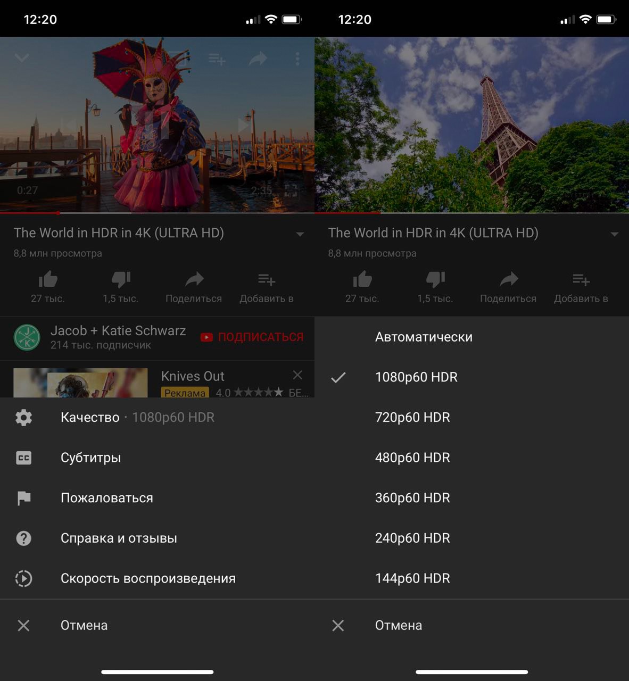The height and width of the screenshot is (681, 629).
Task: Like the video on right screen
Action: coord(362,287)
